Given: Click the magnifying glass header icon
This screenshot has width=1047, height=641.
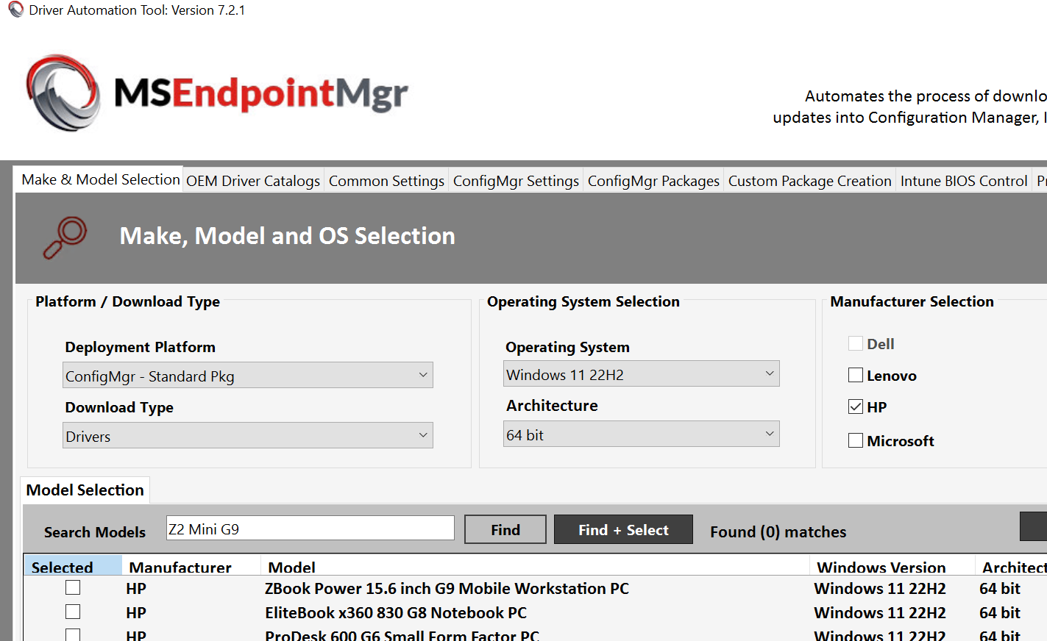Looking at the screenshot, I should [x=65, y=236].
